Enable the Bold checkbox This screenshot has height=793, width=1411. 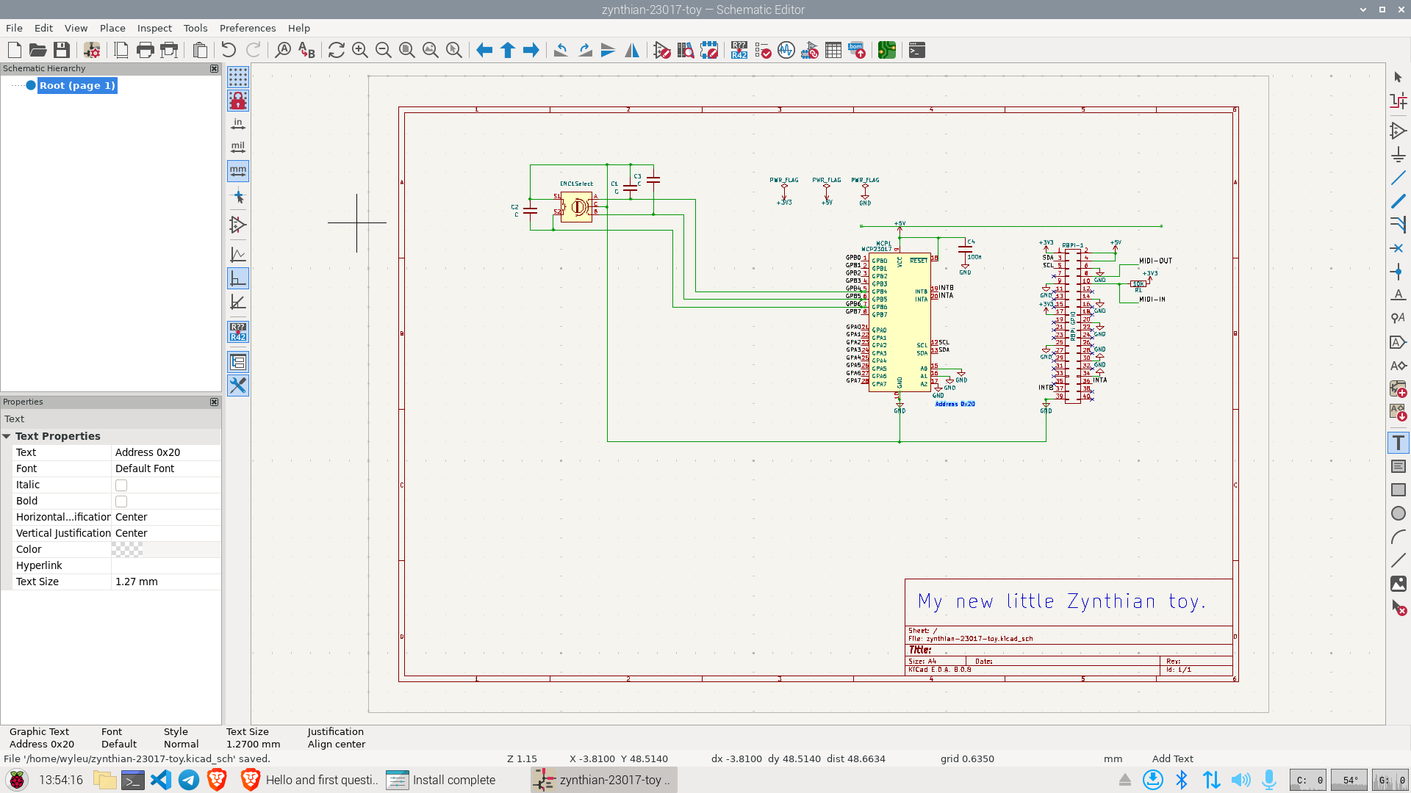pyautogui.click(x=121, y=501)
